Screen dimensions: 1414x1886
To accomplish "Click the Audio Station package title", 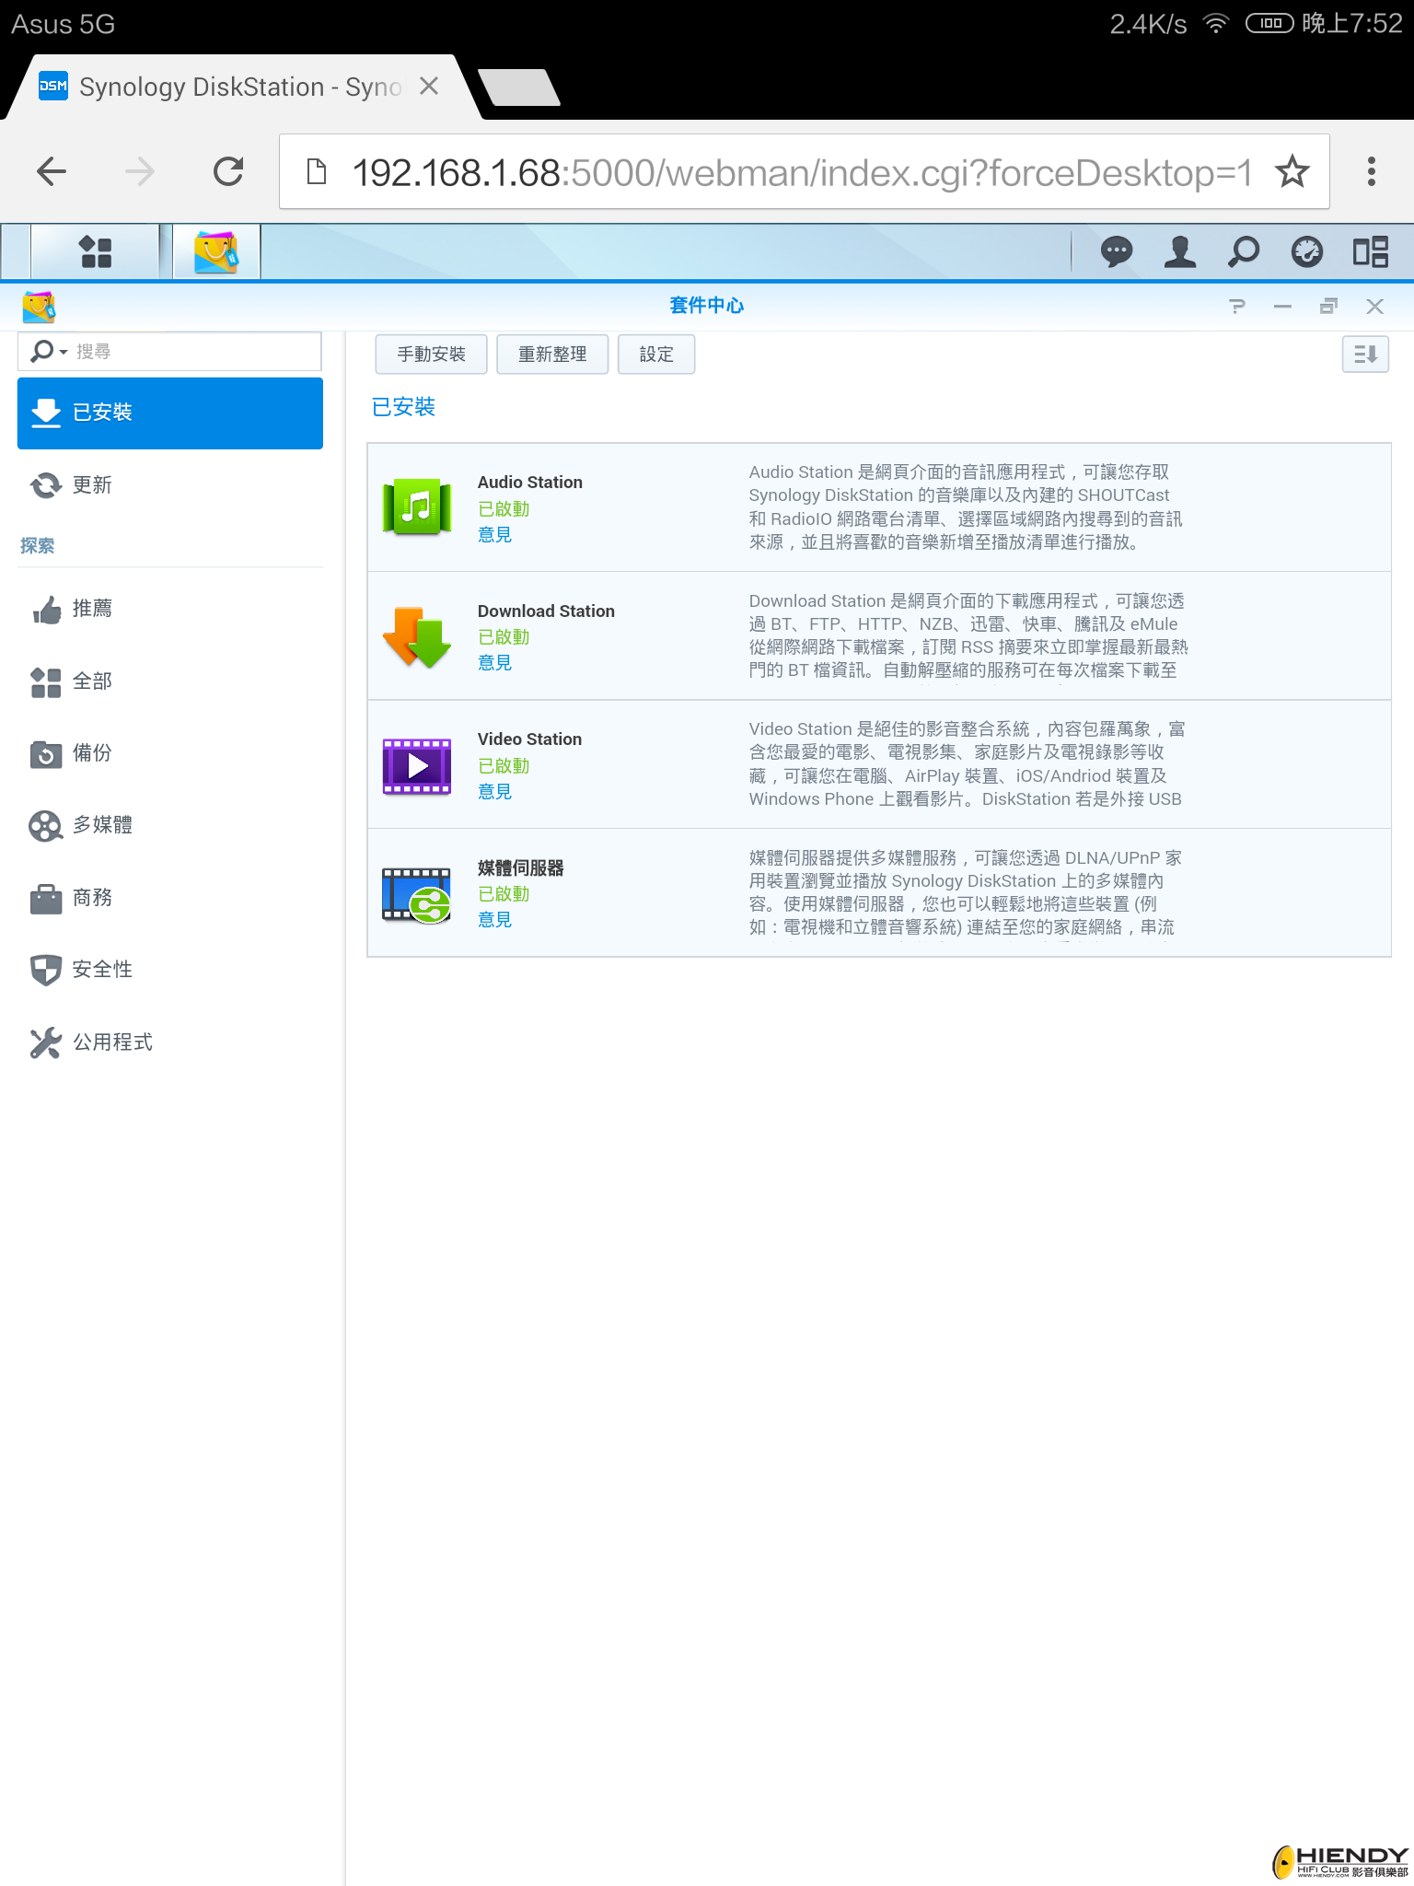I will coord(530,483).
